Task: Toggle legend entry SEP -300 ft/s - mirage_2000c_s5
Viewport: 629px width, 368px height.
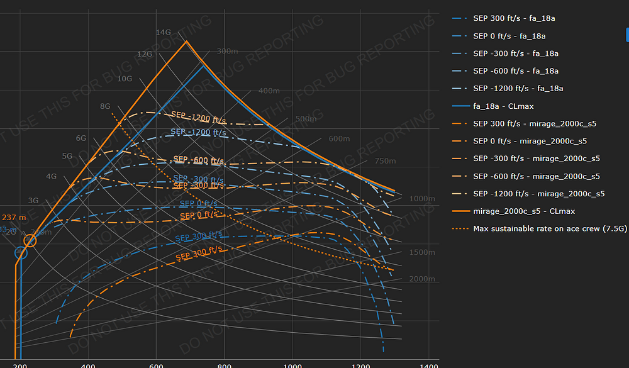Action: pyautogui.click(x=526, y=159)
